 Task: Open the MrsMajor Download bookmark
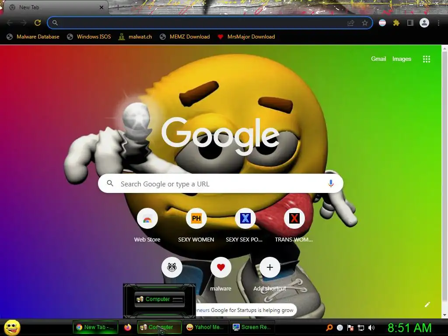point(246,37)
